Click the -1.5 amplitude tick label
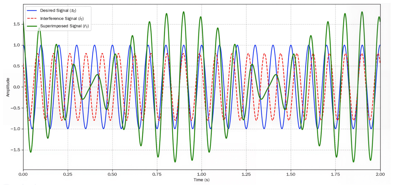The image size is (393, 187). 17,150
